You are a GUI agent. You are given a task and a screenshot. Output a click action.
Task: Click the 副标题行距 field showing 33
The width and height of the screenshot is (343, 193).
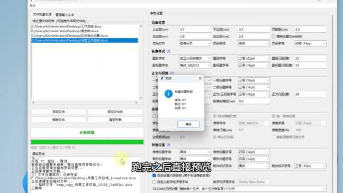pyautogui.click(x=310, y=66)
